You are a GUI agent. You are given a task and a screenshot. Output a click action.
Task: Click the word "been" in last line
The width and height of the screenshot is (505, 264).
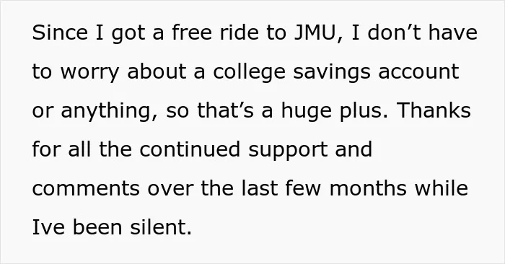coord(97,227)
